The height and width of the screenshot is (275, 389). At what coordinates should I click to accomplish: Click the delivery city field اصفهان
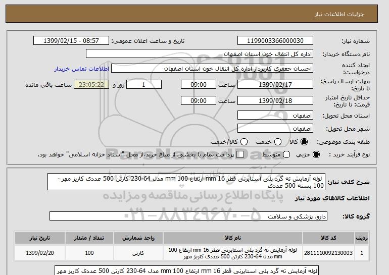coord(275,128)
